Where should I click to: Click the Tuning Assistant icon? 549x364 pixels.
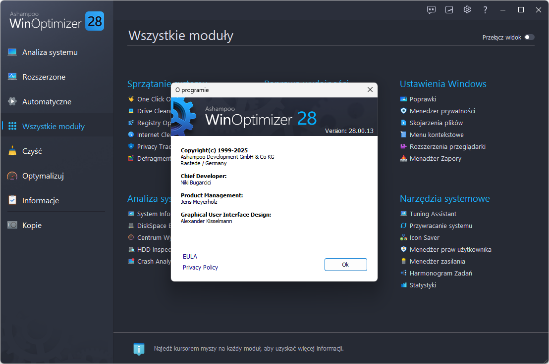click(403, 214)
